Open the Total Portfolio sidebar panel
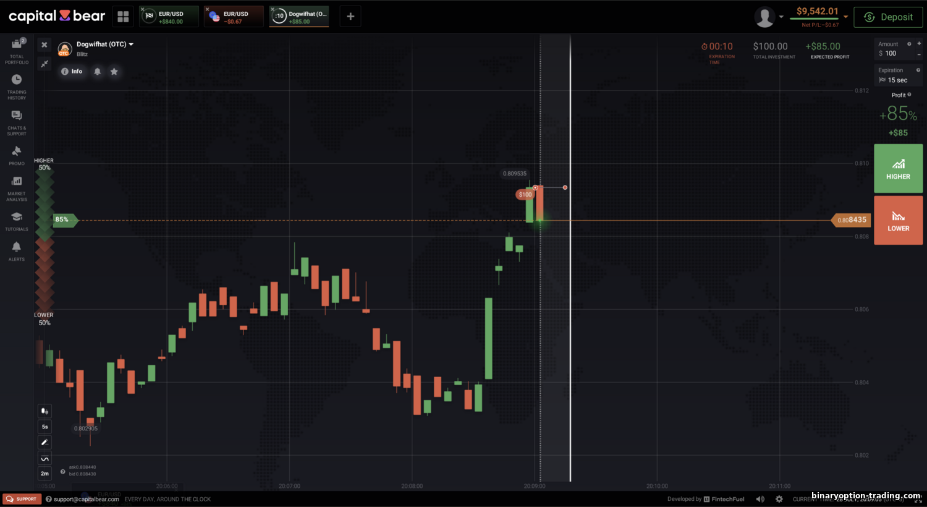Viewport: 927px width, 507px height. tap(17, 50)
